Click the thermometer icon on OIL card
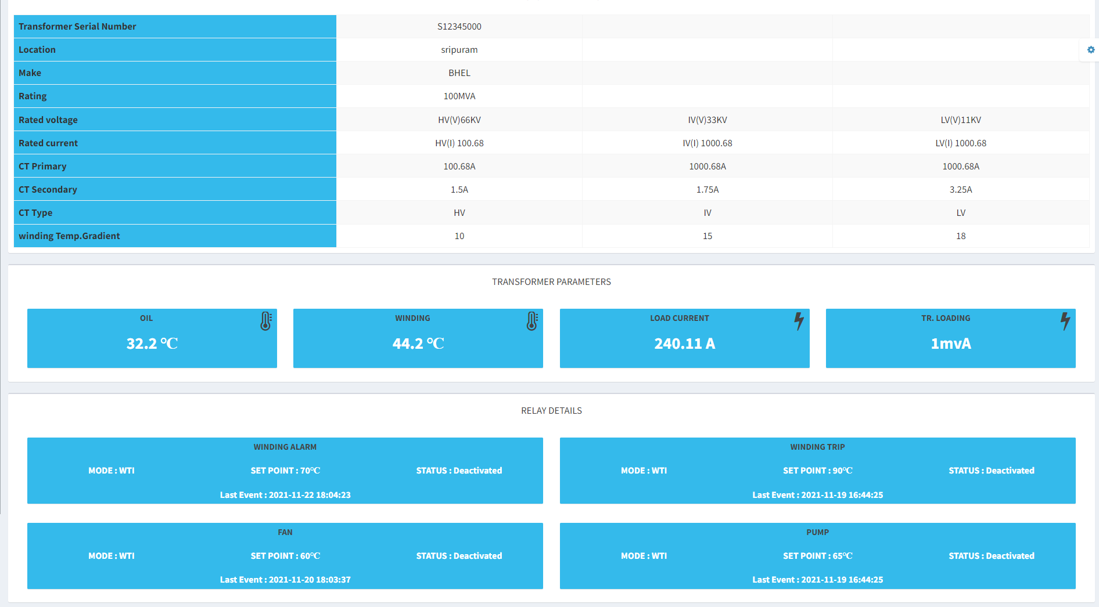 tap(265, 321)
